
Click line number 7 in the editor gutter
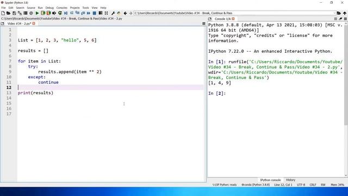[10, 62]
